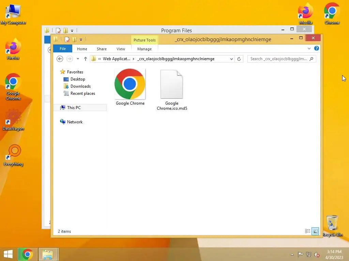Switch to Details view layout
Image resolution: width=349 pixels, height=261 pixels.
(x=308, y=231)
